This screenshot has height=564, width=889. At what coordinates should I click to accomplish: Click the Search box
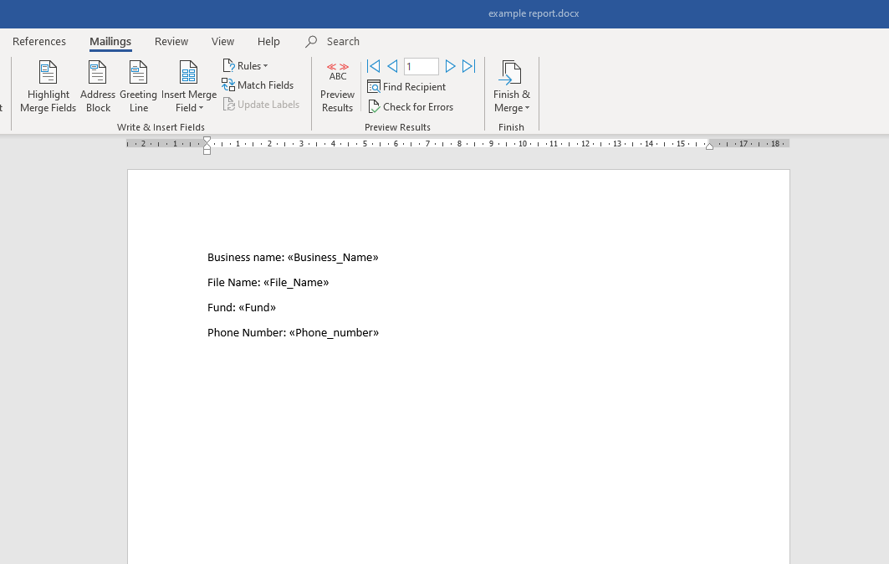[332, 41]
